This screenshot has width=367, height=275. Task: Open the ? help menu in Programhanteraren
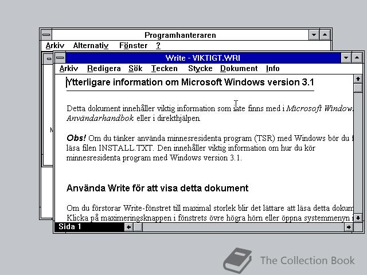[x=158, y=45]
